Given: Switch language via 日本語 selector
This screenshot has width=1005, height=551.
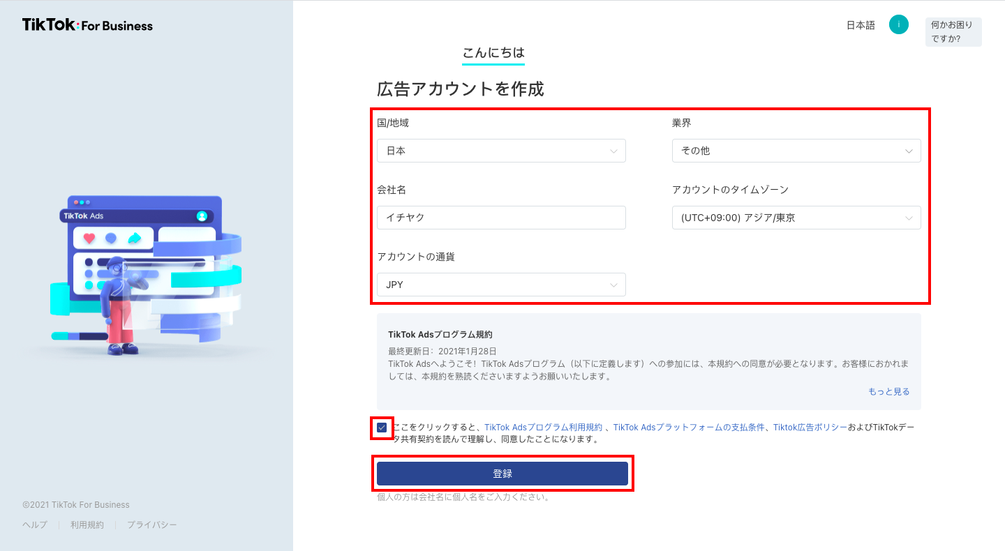Looking at the screenshot, I should point(861,25).
